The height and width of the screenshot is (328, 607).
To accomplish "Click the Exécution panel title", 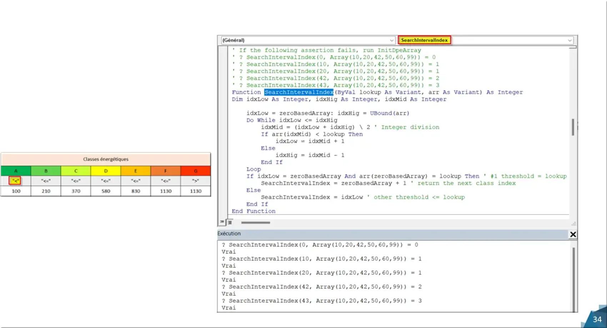I will (229, 233).
